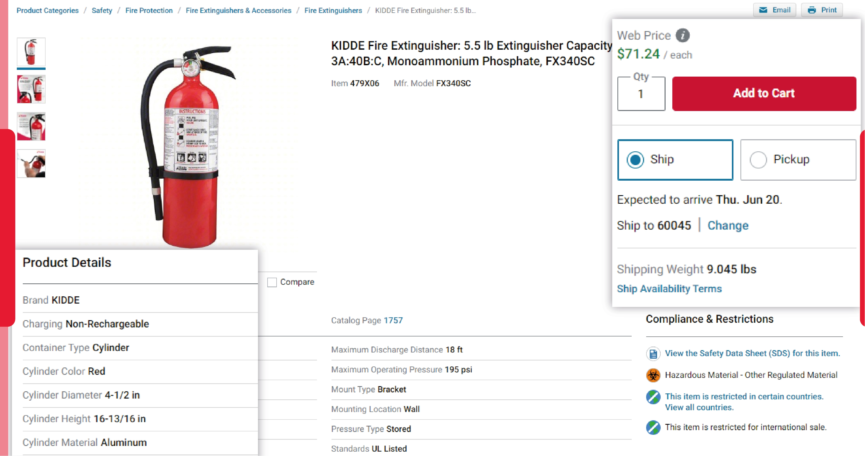Click the hazardous material biohazard icon
This screenshot has width=865, height=456.
pyautogui.click(x=653, y=375)
